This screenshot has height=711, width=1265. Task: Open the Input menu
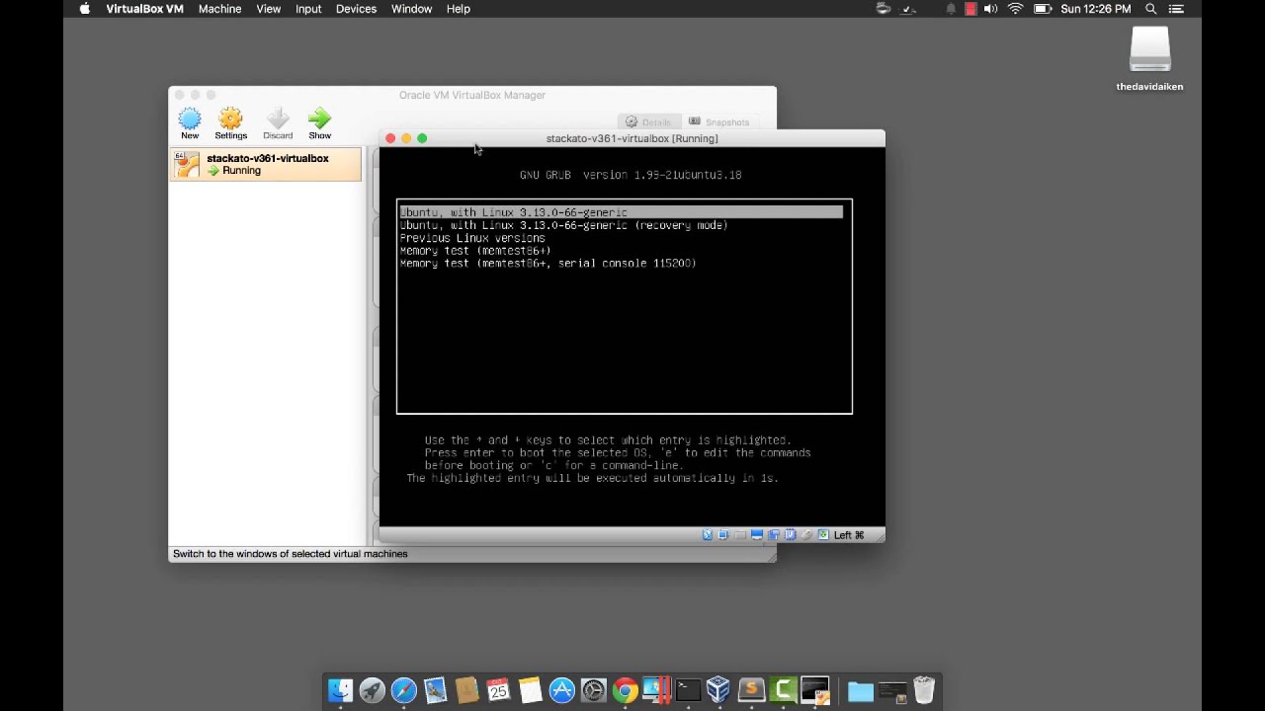pyautogui.click(x=308, y=9)
